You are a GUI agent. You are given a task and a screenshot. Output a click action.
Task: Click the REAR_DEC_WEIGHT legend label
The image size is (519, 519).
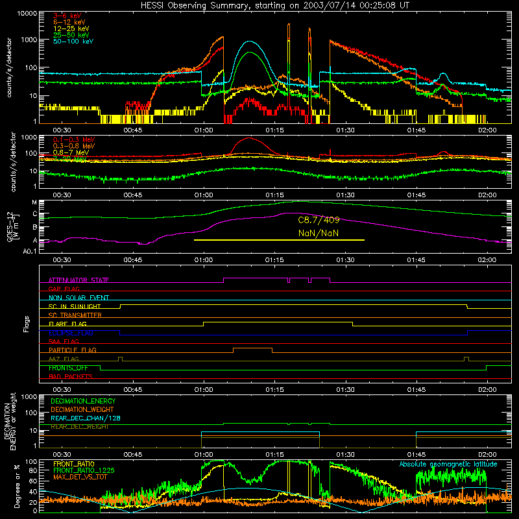80,427
